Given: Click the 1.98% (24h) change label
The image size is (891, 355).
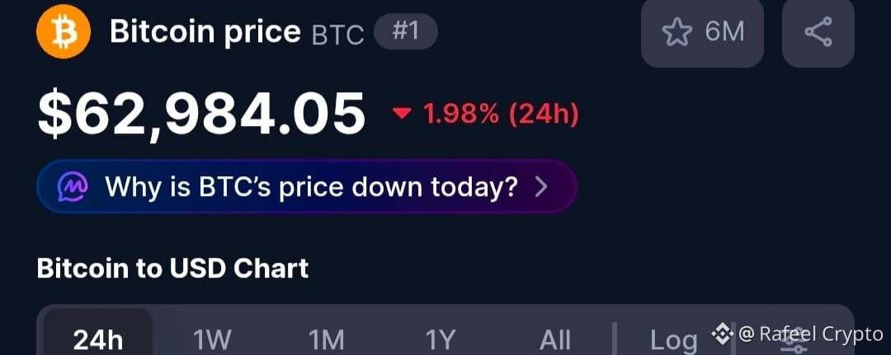Looking at the screenshot, I should (501, 114).
